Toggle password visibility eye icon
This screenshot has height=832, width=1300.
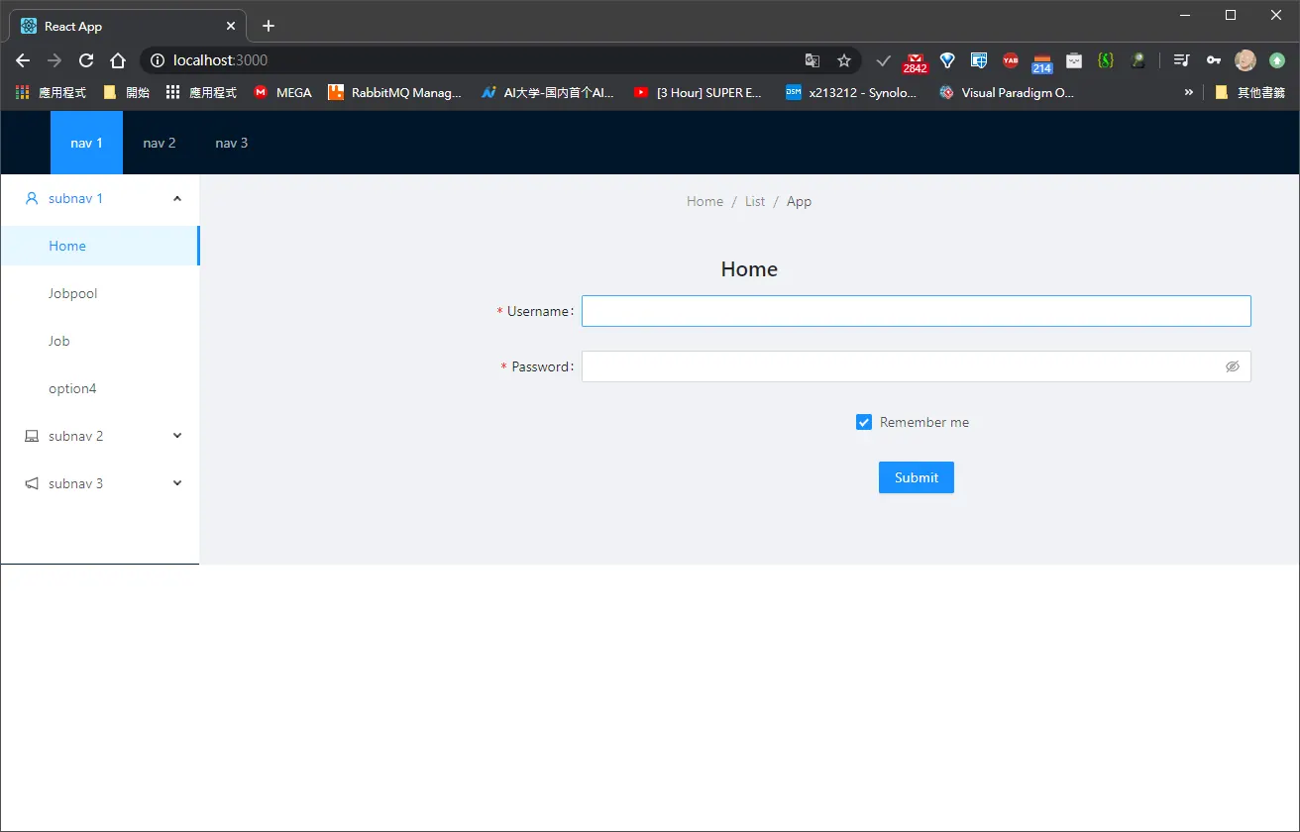(x=1233, y=366)
